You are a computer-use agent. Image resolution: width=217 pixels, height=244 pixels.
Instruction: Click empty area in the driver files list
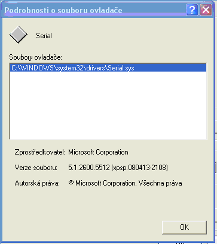click(108, 106)
